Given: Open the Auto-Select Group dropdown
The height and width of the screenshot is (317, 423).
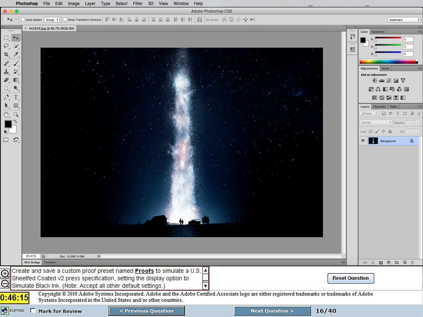Looking at the screenshot, I should pyautogui.click(x=52, y=20).
